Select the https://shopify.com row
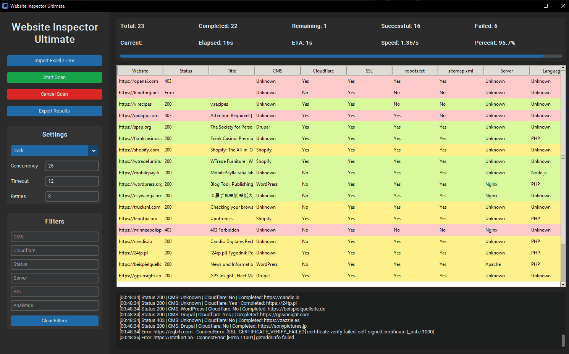The height and width of the screenshot is (354, 569). pos(339,150)
